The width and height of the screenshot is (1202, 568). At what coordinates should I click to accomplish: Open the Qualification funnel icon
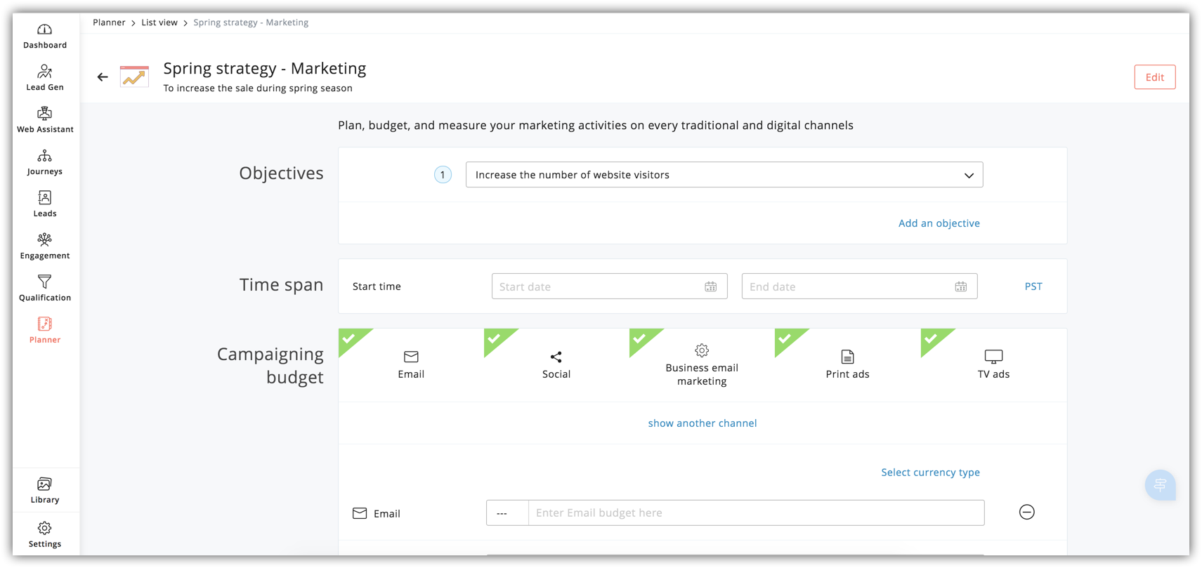[45, 288]
